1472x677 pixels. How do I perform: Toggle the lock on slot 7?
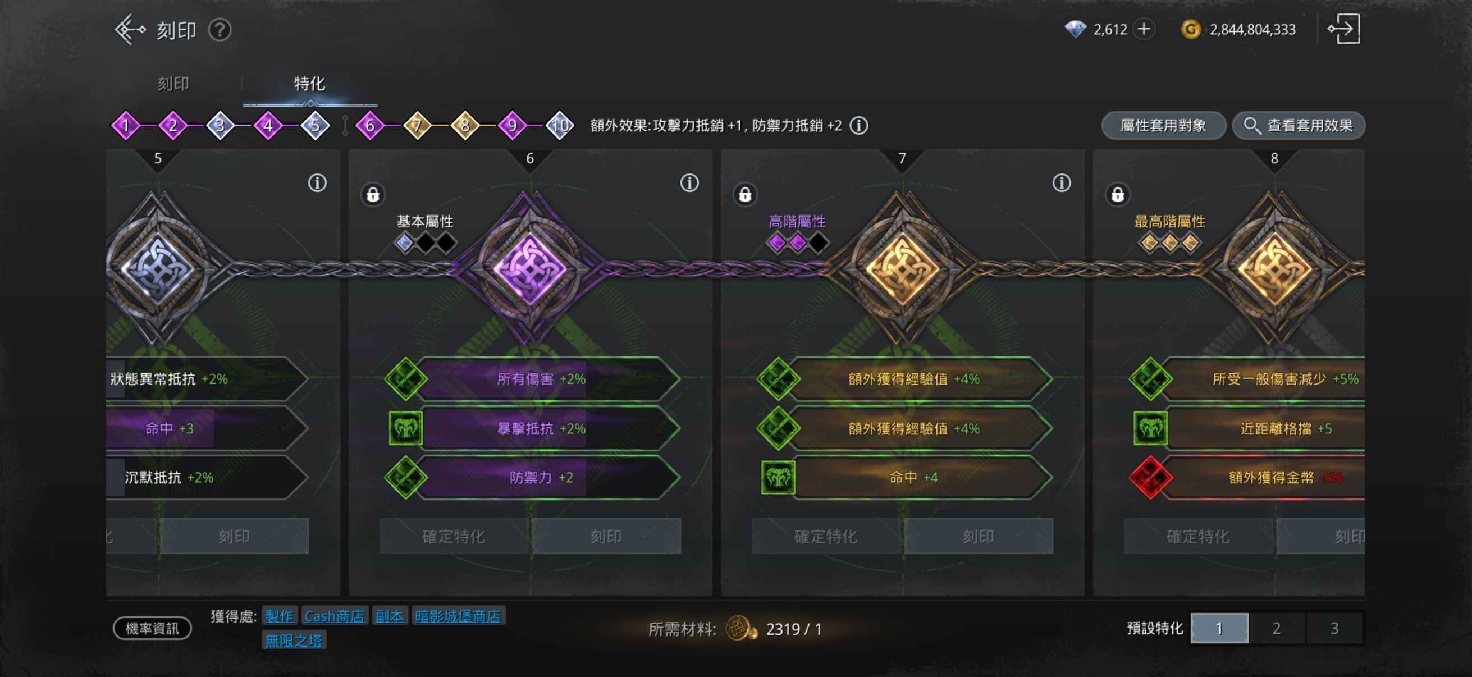click(x=744, y=194)
